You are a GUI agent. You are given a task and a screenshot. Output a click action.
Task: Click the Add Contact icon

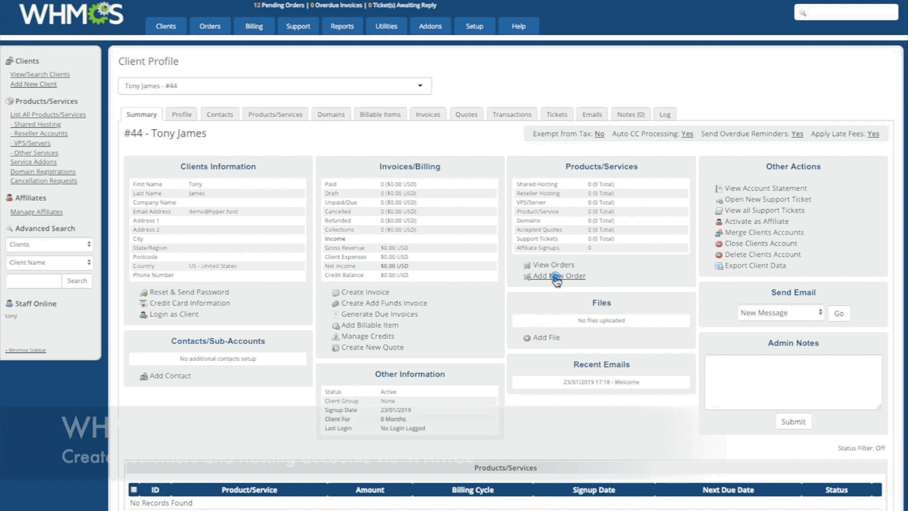(x=144, y=377)
